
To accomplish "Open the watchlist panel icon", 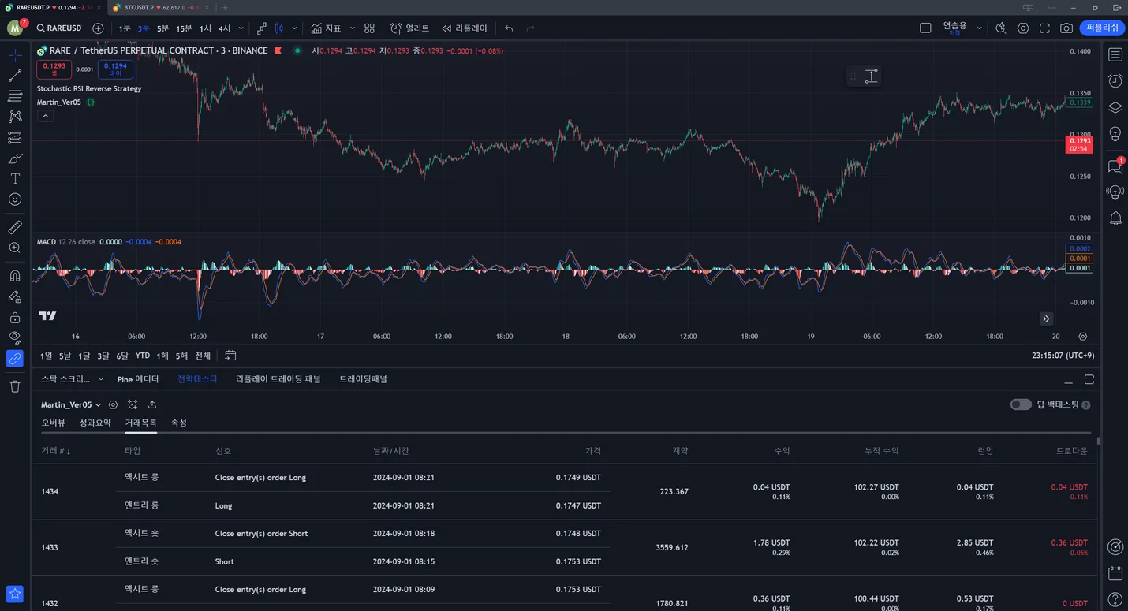I will click(1115, 54).
